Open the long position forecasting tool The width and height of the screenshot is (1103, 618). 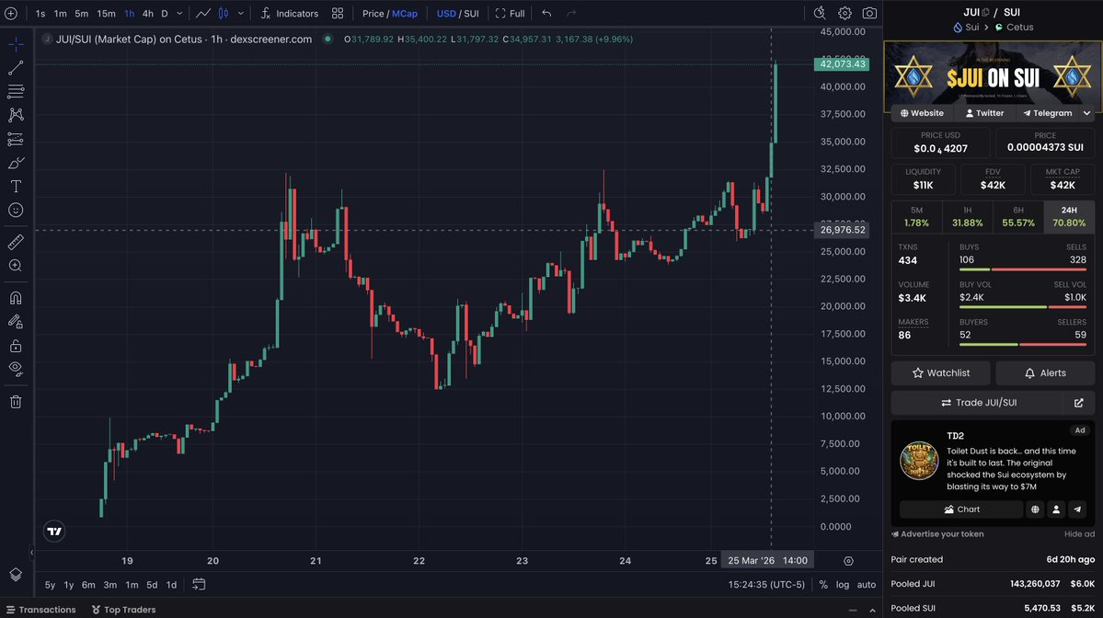pyautogui.click(x=16, y=139)
